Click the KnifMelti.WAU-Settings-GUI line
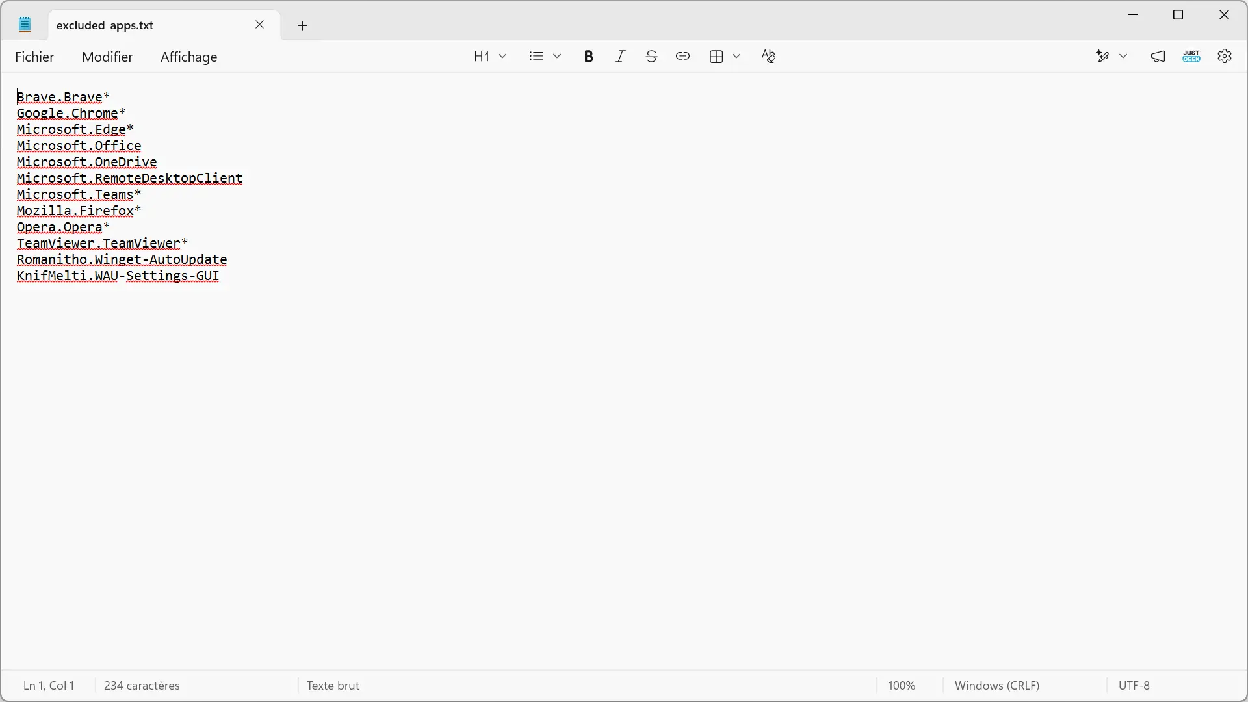The width and height of the screenshot is (1248, 702). [x=118, y=276]
